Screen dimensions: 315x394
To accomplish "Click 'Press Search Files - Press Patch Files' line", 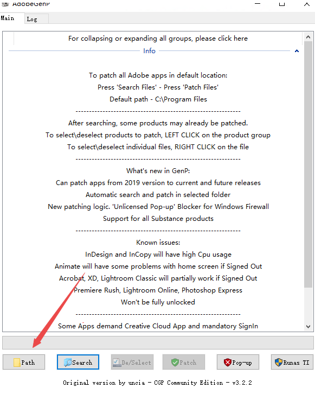I will pos(158,87).
